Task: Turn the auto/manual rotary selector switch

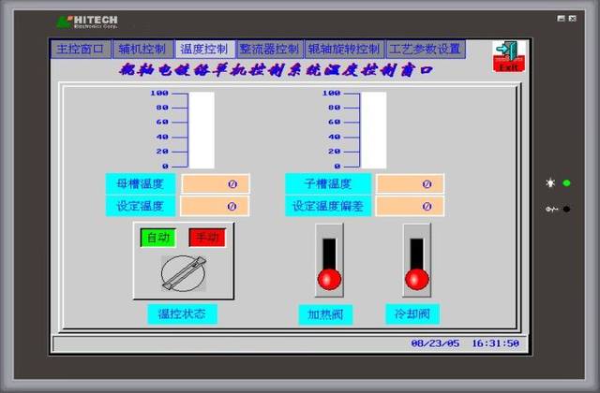Action: click(x=181, y=273)
